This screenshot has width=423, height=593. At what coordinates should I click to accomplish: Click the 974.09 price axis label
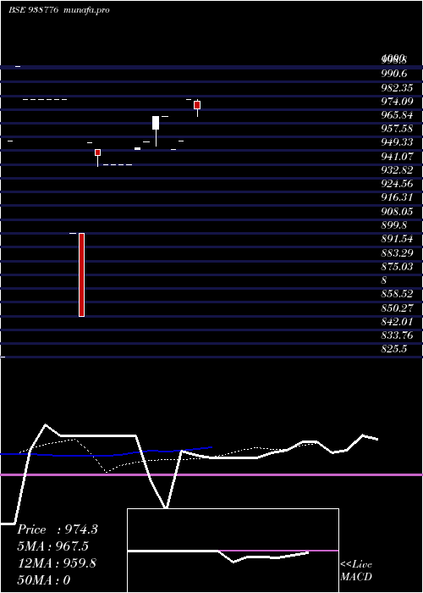tap(397, 102)
